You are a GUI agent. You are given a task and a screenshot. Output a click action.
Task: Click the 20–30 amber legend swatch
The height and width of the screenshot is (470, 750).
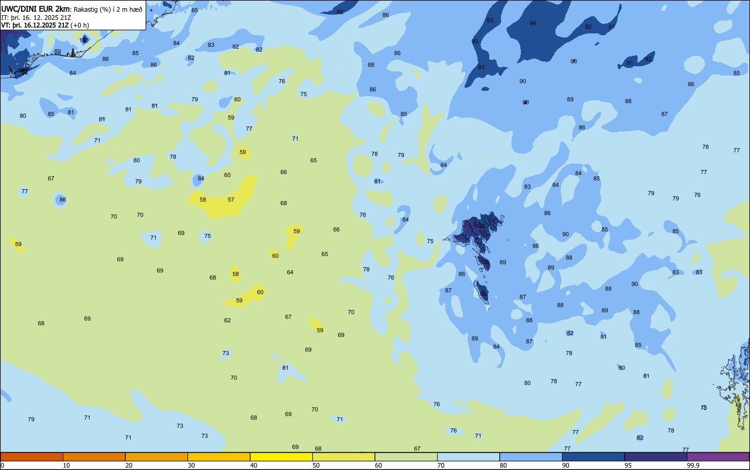coord(156,457)
